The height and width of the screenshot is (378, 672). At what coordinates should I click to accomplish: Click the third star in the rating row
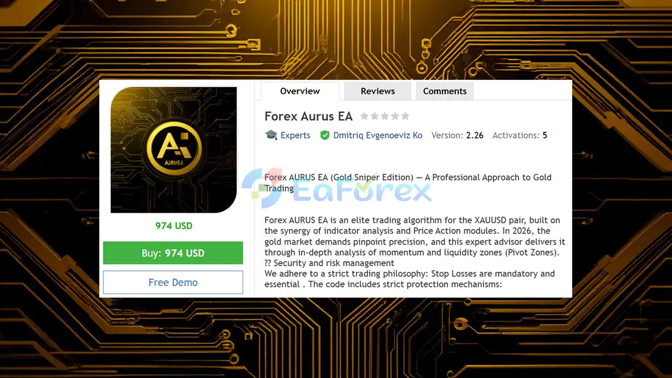click(x=385, y=115)
